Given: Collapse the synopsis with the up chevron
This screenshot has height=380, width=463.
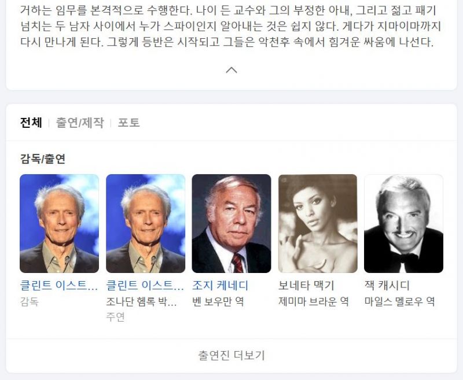Looking at the screenshot, I should click(x=231, y=70).
